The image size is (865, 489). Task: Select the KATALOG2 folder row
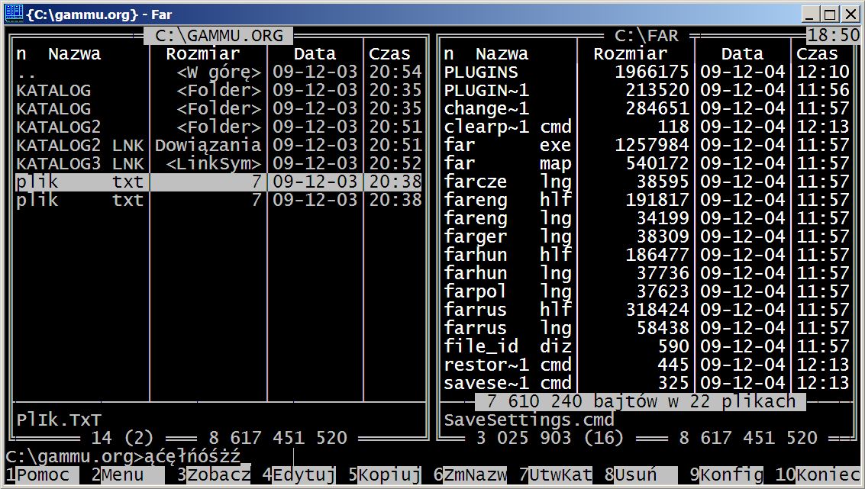point(218,127)
